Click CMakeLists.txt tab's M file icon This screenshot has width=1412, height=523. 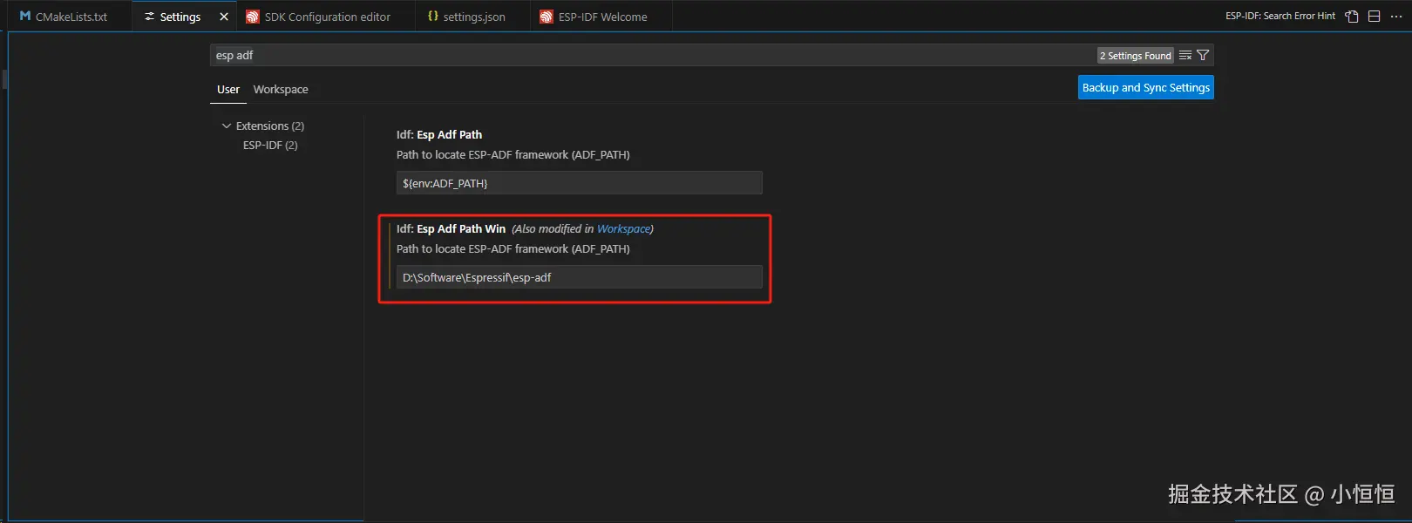(x=25, y=17)
